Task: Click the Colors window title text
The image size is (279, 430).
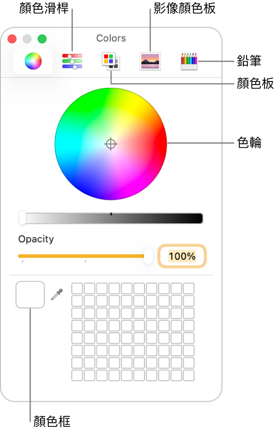Action: tap(111, 38)
